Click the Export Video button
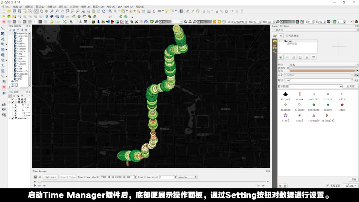 point(68,177)
